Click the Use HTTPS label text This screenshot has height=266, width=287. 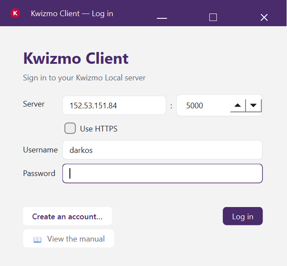99,129
